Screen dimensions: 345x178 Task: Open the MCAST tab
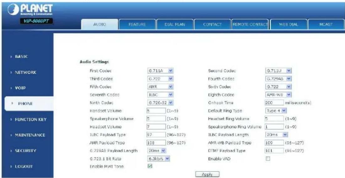click(326, 24)
